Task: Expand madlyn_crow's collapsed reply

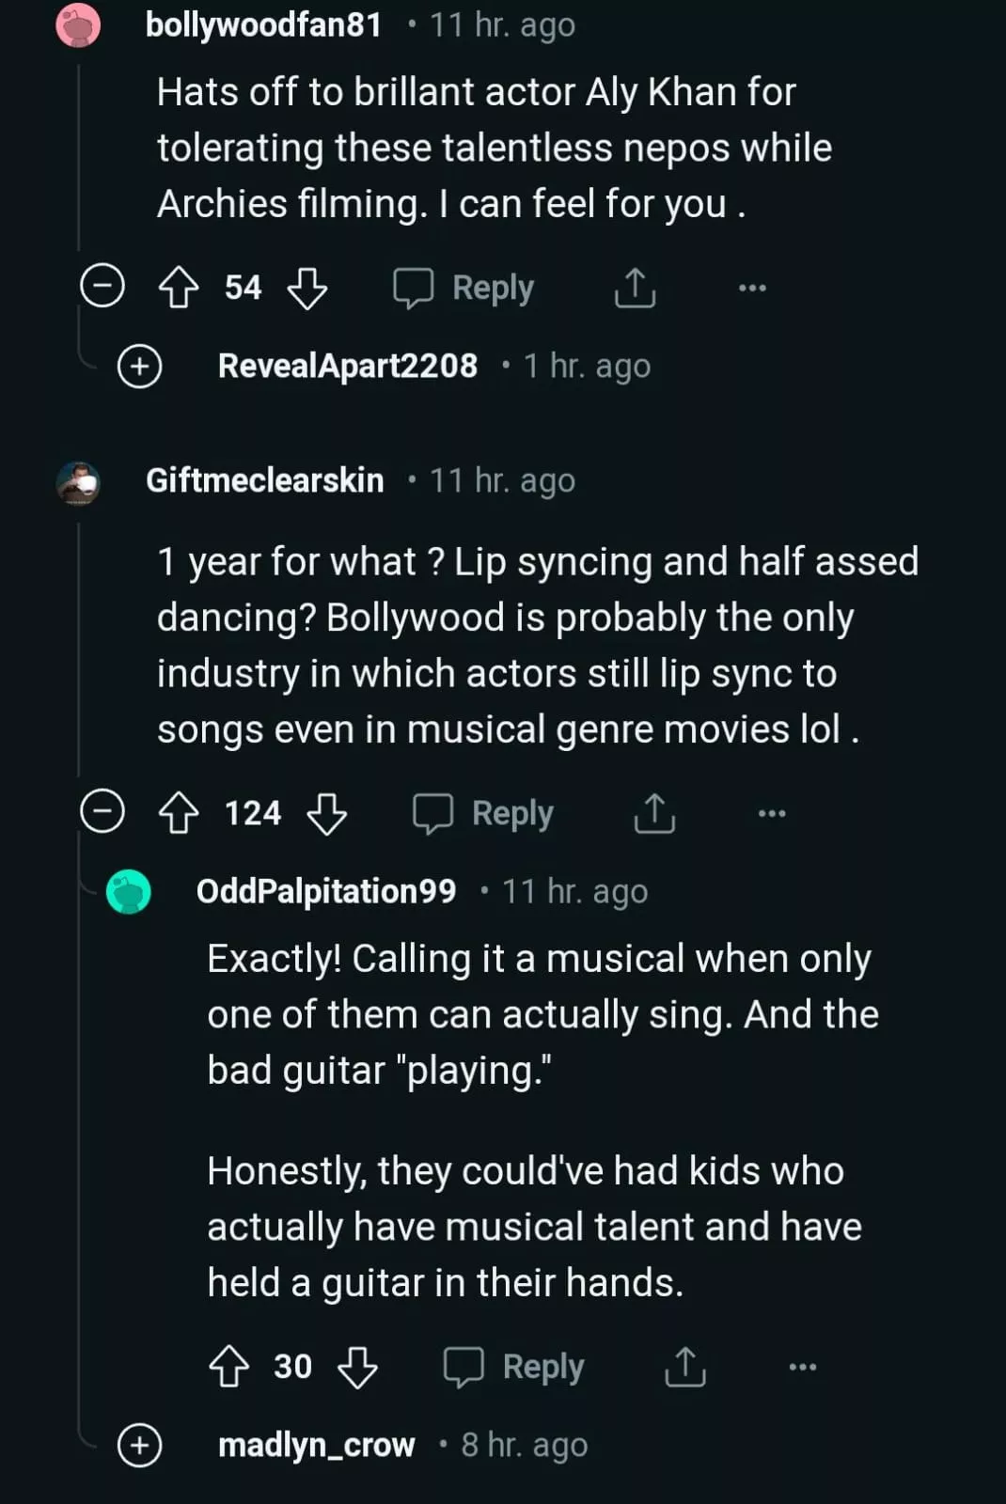Action: point(140,1445)
